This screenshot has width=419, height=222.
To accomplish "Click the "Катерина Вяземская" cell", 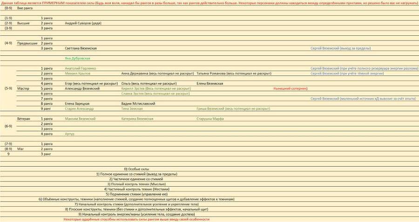I will pos(137,119).
